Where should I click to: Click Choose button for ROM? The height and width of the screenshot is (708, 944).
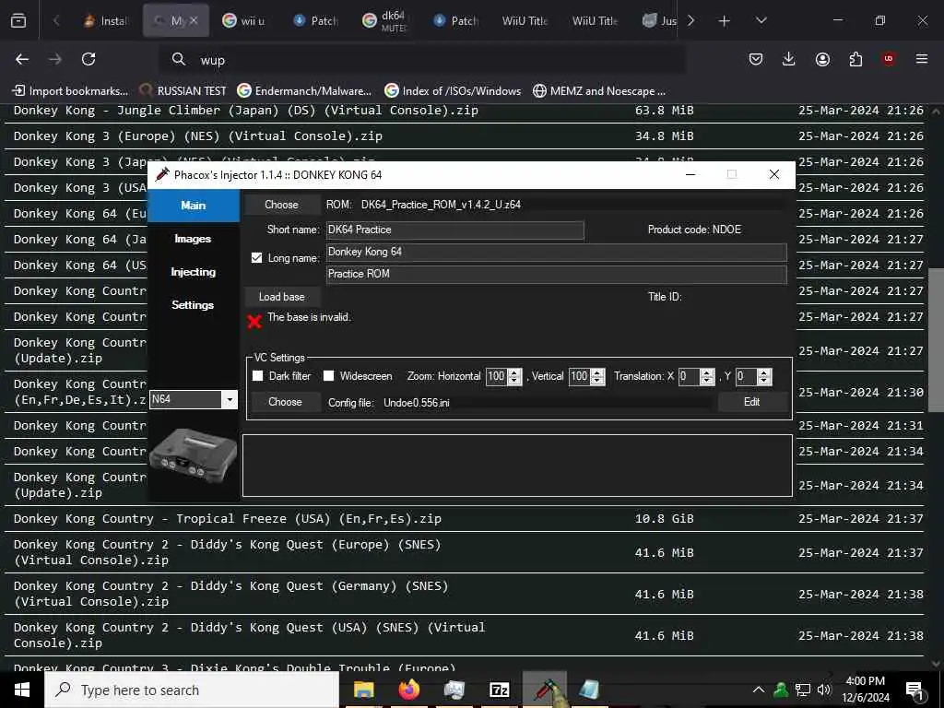coord(282,205)
